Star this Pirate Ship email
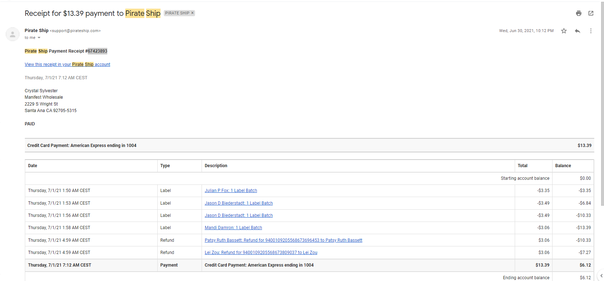The width and height of the screenshot is (604, 281). [x=564, y=31]
